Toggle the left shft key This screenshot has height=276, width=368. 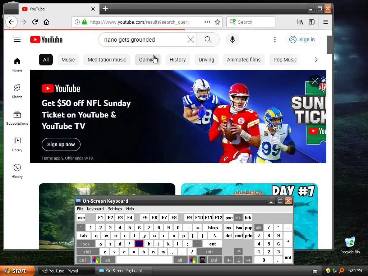pos(87,252)
